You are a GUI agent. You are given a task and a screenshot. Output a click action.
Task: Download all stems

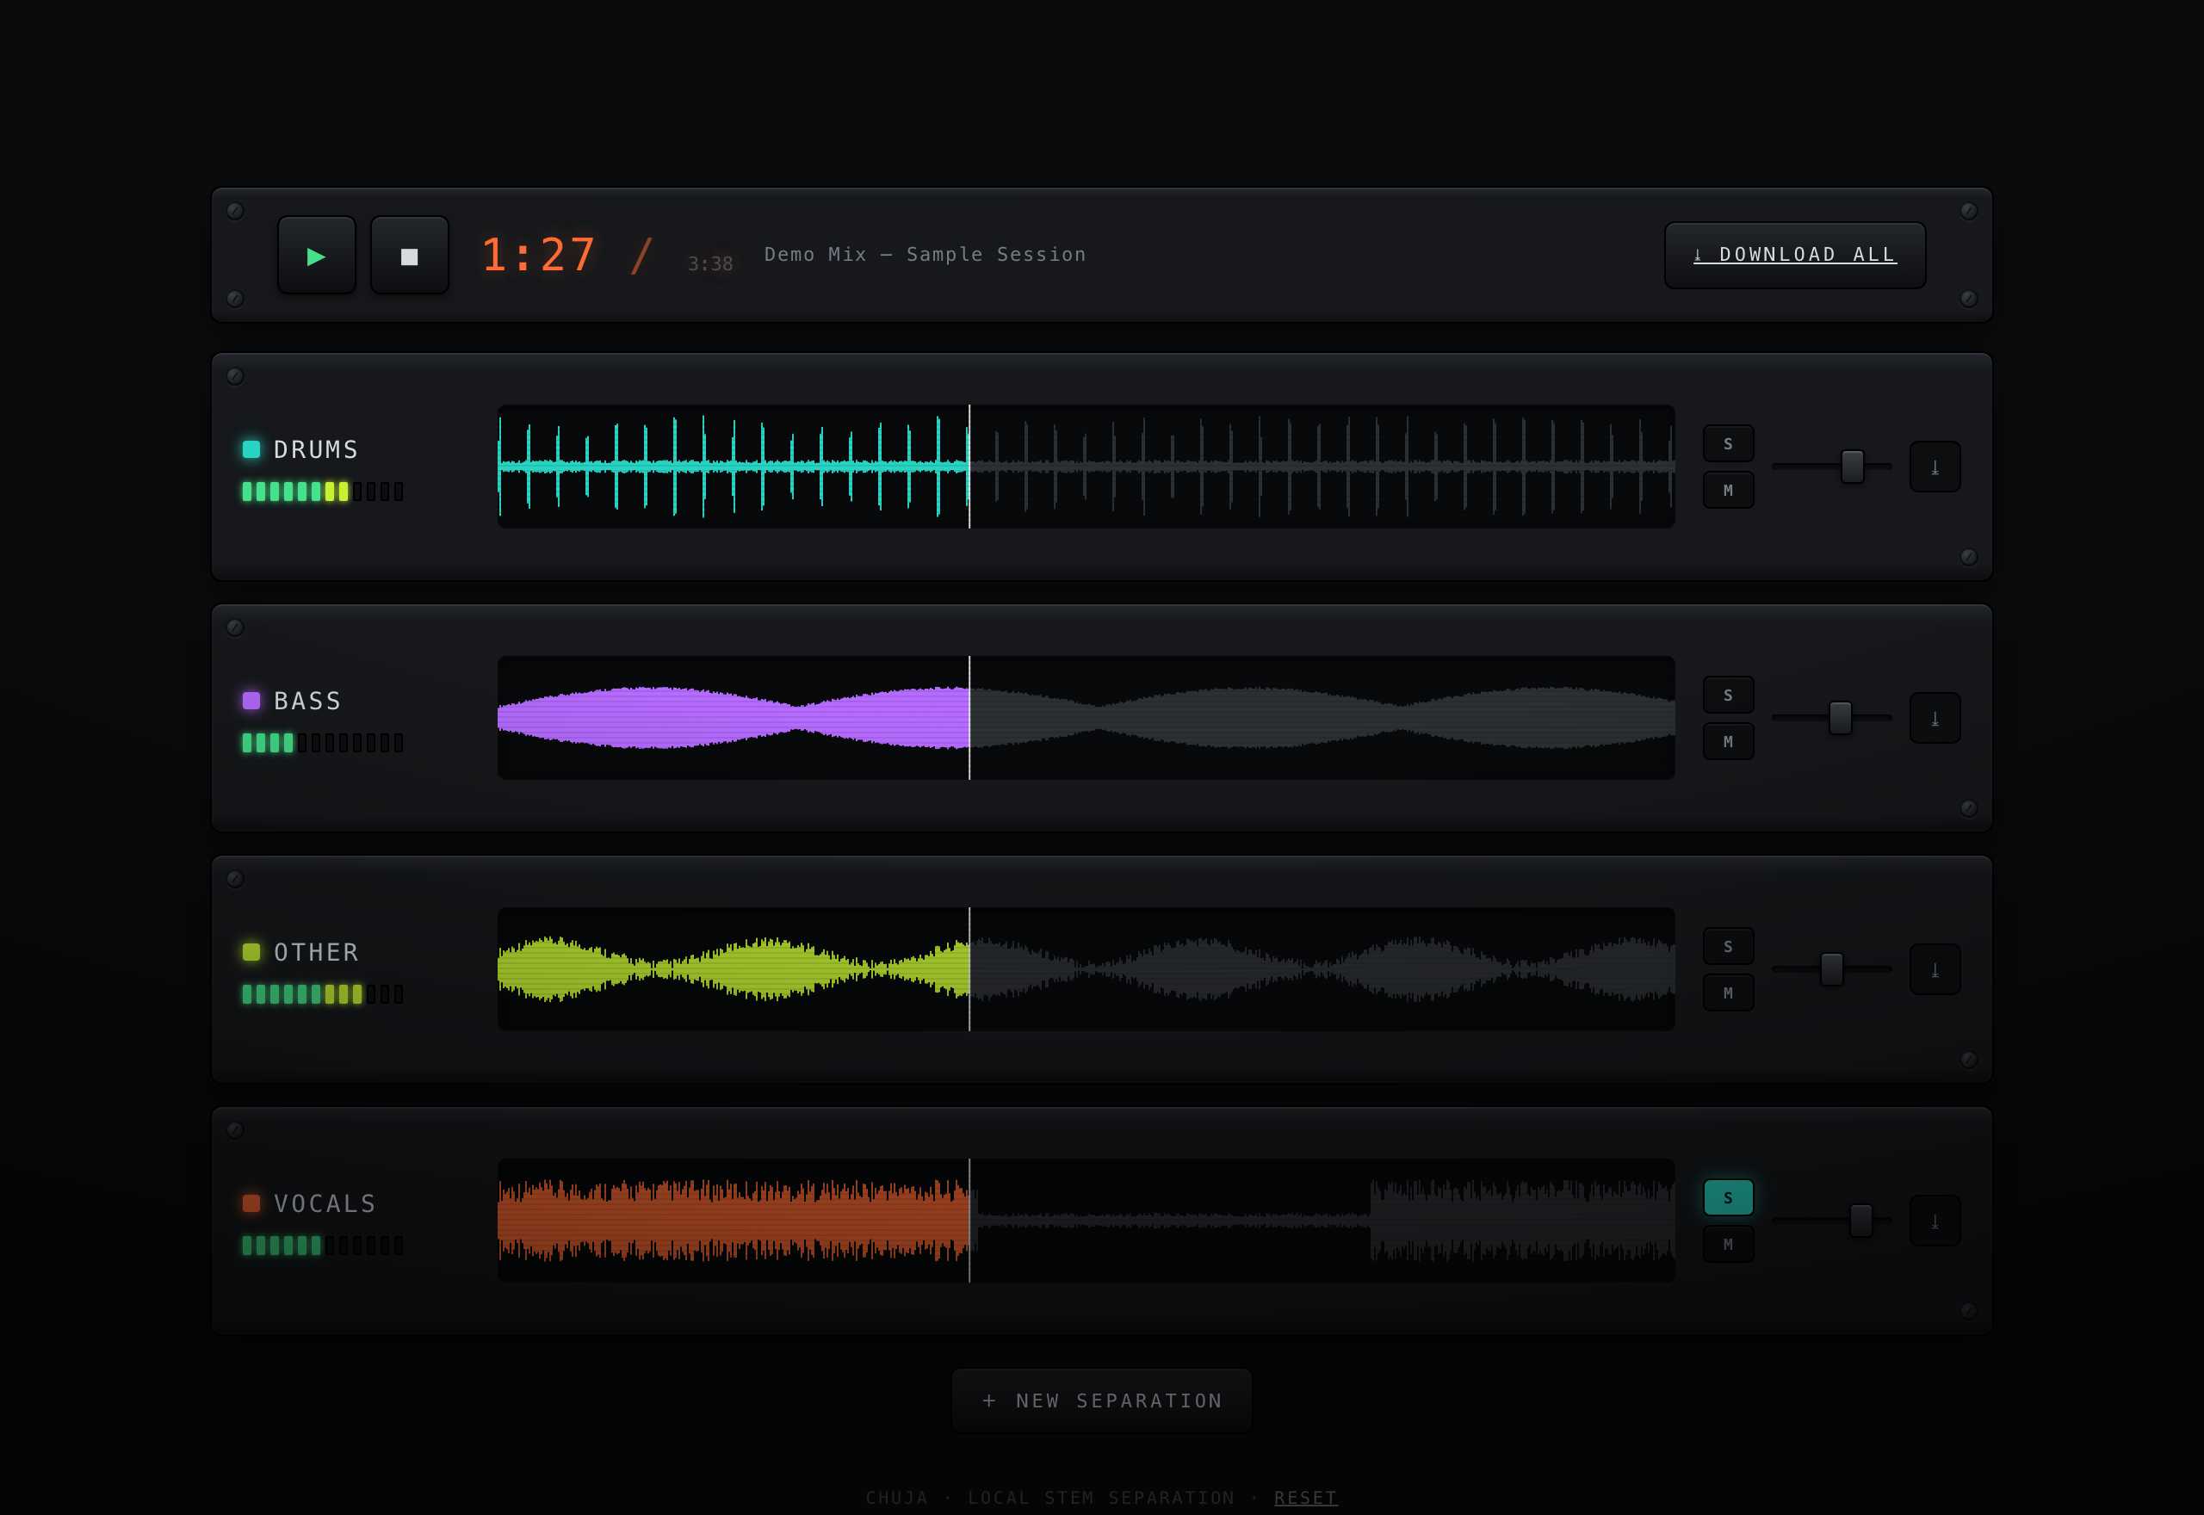(1794, 256)
